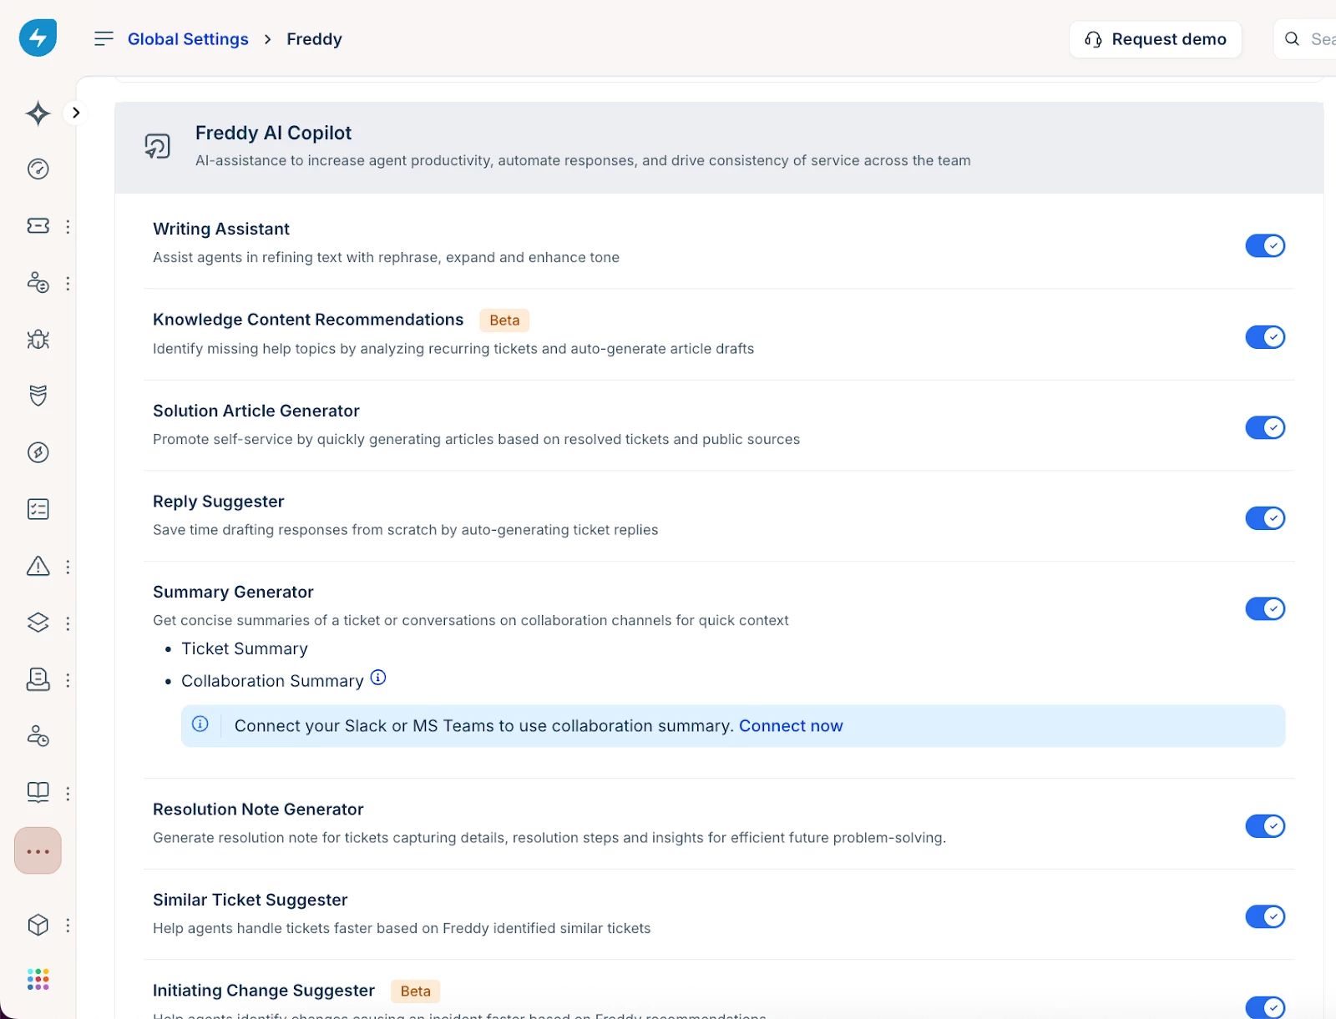Click the Freshservice lightning bolt logo

tap(38, 38)
